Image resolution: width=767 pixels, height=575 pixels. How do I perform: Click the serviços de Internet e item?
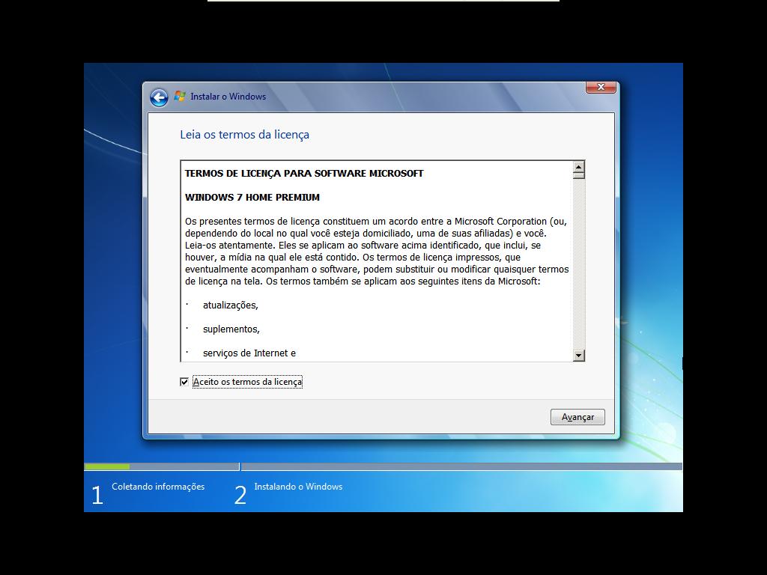(x=249, y=353)
